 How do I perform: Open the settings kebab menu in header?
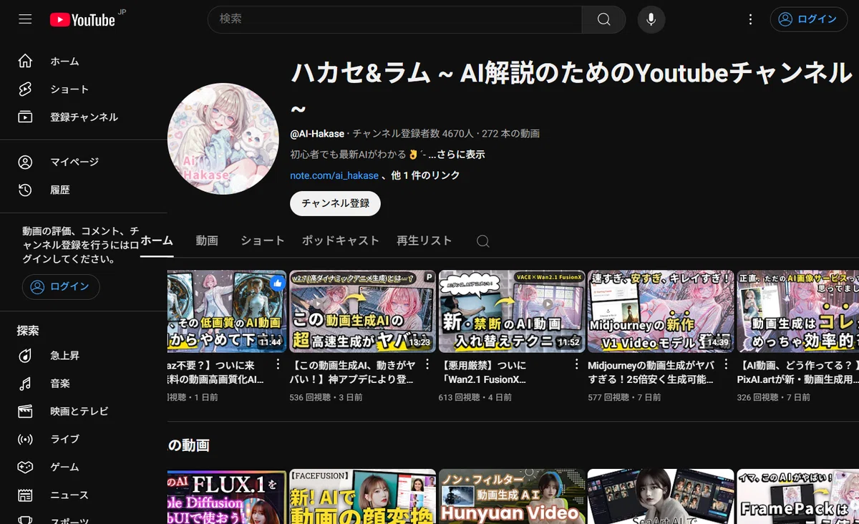[x=750, y=19]
